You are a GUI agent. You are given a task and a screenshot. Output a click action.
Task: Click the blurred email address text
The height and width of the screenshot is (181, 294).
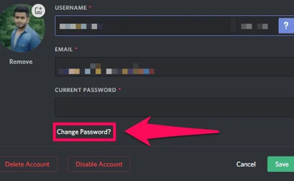click(x=106, y=69)
